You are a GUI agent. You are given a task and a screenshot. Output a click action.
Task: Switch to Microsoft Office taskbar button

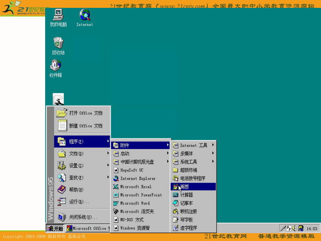[x=88, y=228]
